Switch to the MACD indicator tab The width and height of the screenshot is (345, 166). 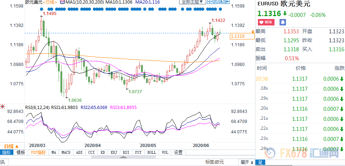click(x=66, y=152)
